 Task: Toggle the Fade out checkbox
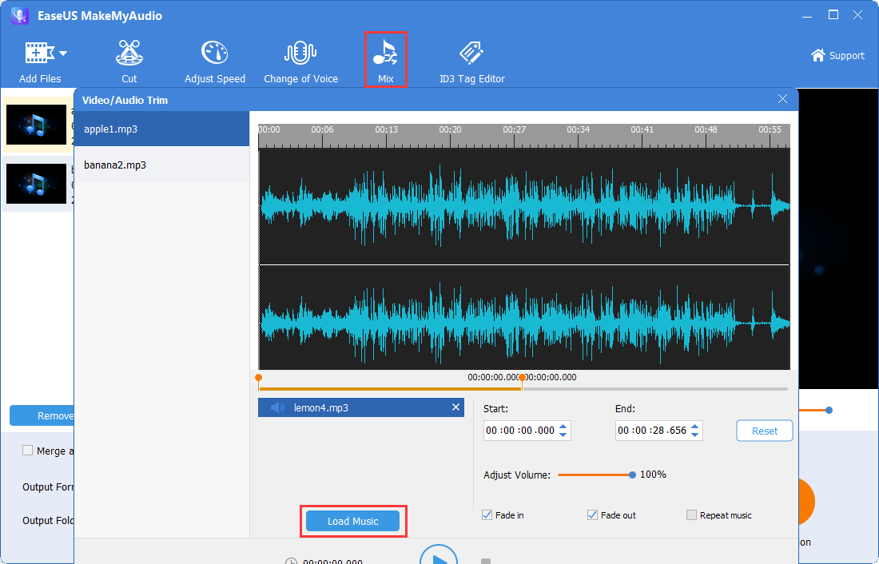click(592, 514)
